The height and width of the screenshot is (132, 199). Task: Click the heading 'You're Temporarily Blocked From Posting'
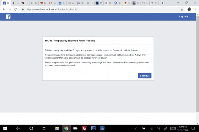pyautogui.click(x=70, y=41)
